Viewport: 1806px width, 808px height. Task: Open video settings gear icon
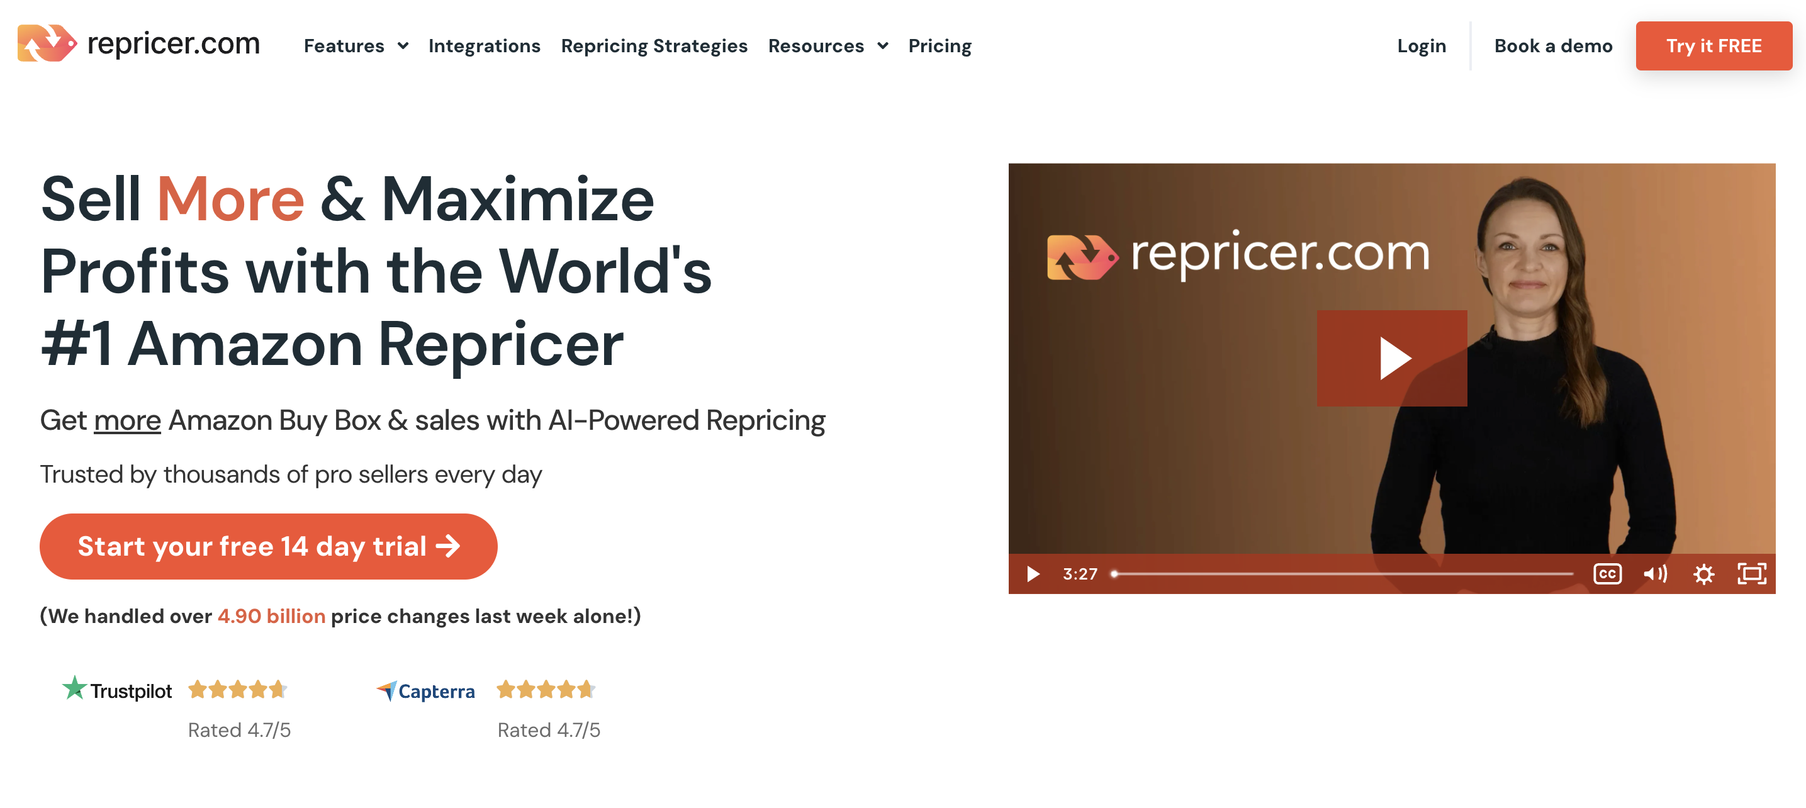pyautogui.click(x=1703, y=574)
